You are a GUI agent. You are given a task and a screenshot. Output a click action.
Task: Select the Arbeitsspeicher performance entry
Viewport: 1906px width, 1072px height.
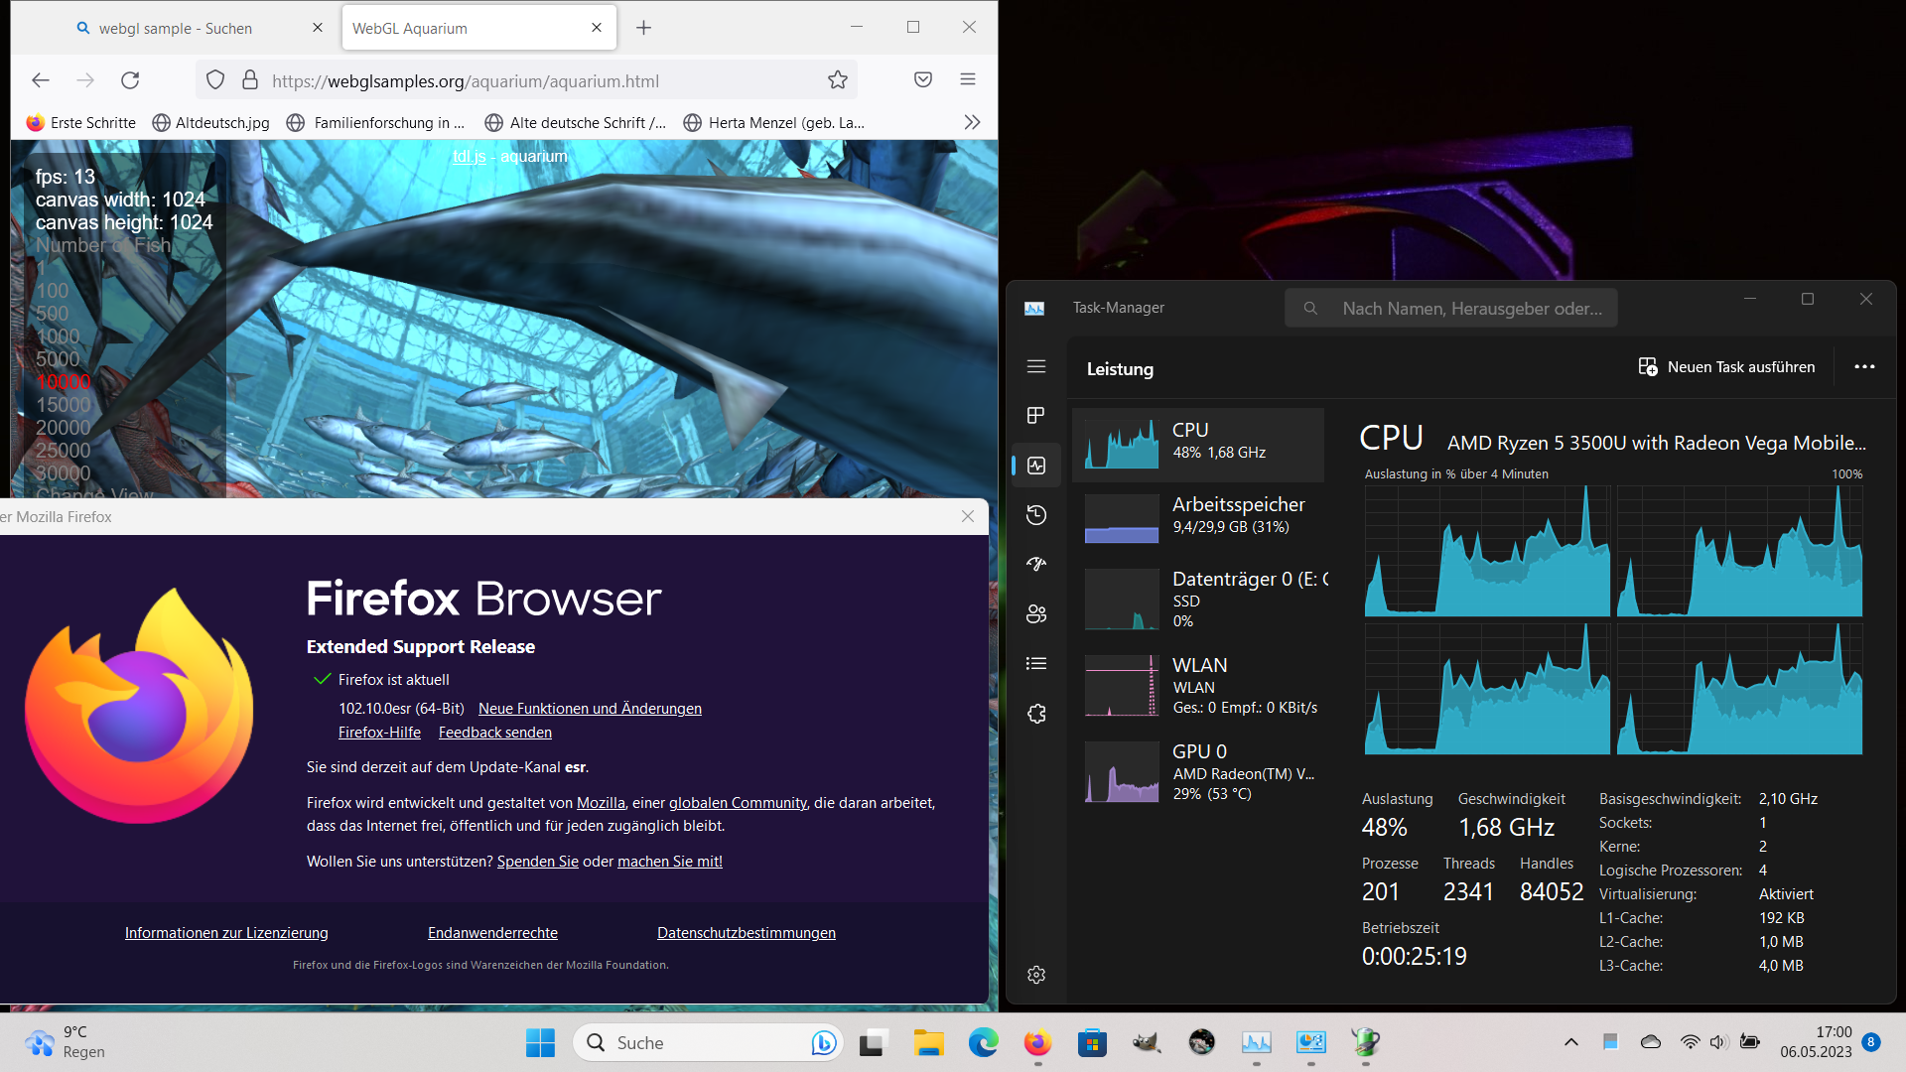1198,518
